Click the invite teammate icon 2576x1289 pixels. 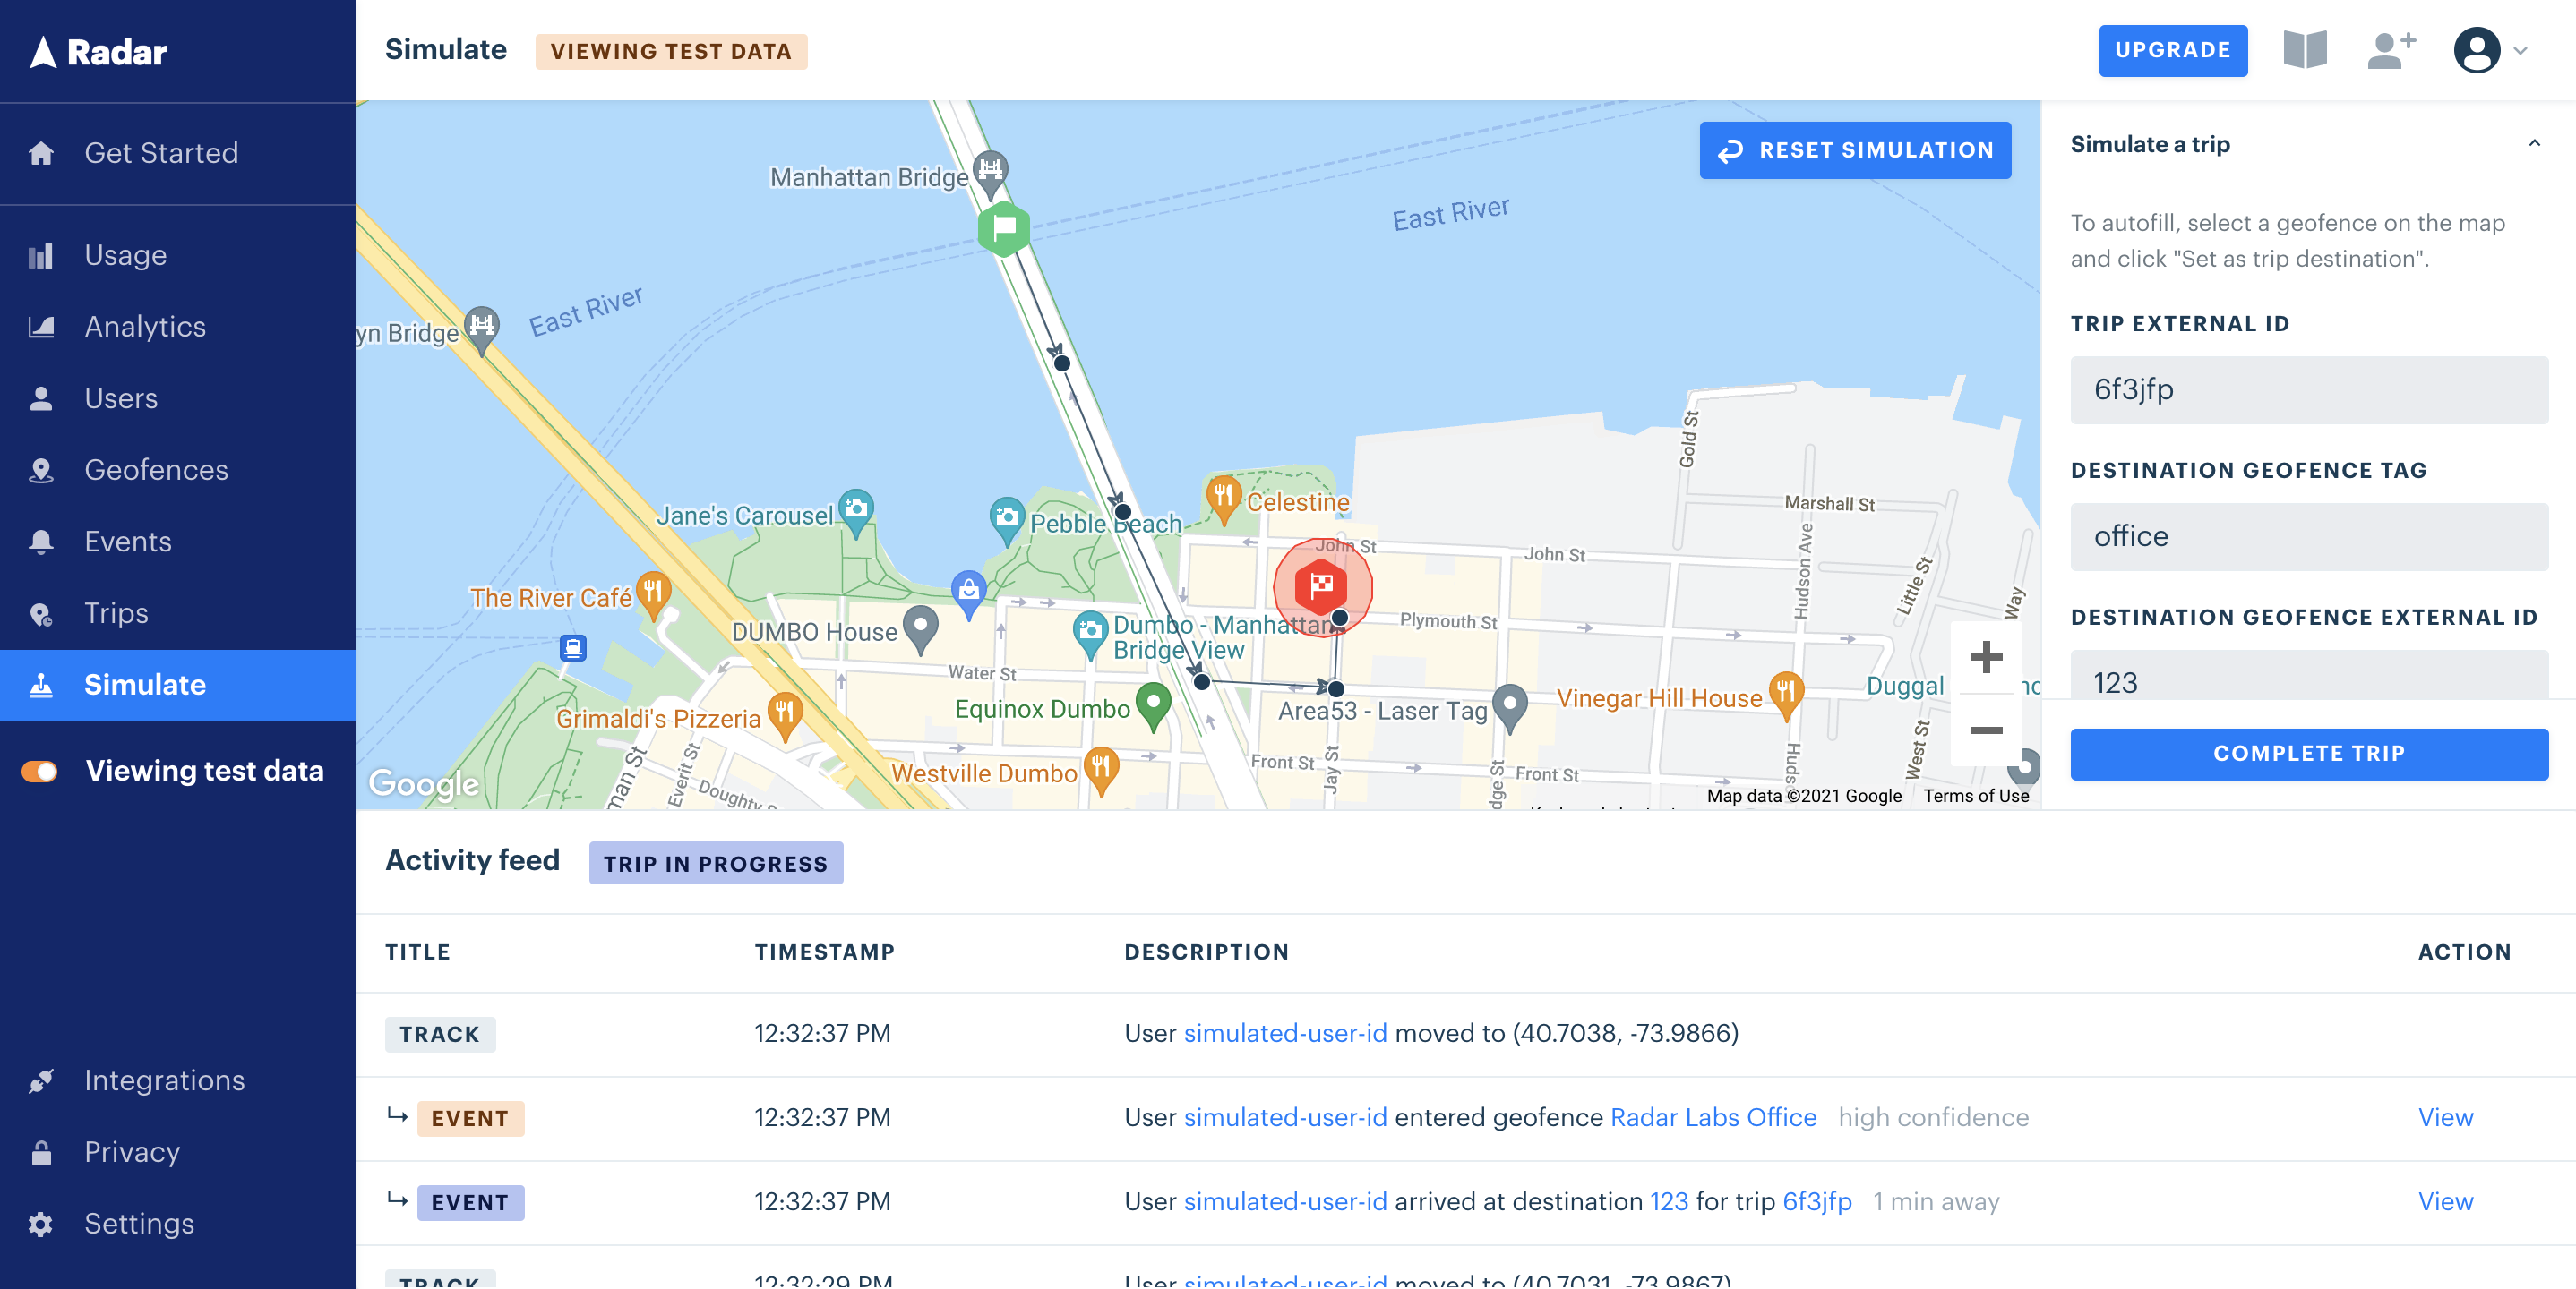(x=2390, y=49)
